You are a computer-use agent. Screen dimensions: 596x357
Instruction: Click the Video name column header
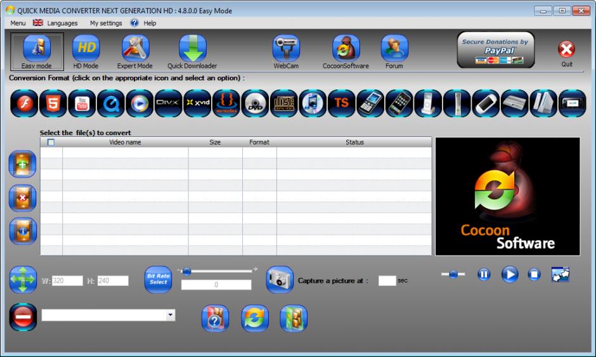tap(125, 142)
